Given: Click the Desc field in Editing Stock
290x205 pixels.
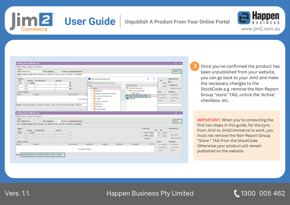Looking at the screenshot, I should pos(97,74).
